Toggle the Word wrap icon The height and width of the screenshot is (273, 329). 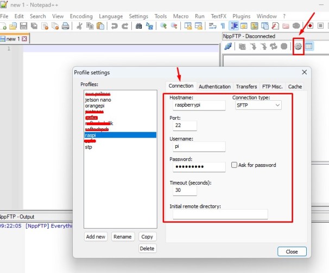[212, 26]
